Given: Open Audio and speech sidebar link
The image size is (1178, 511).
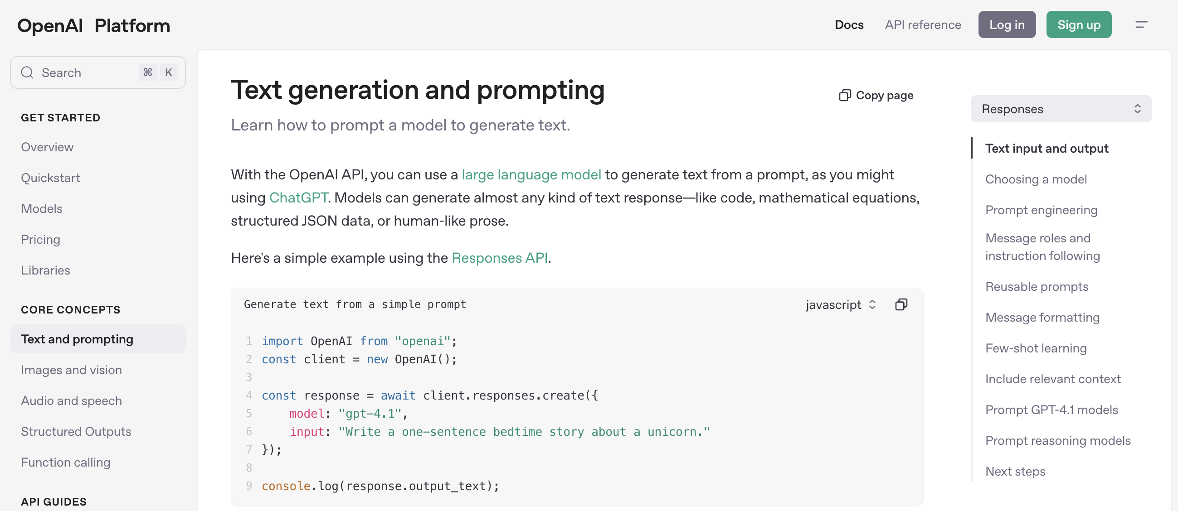Looking at the screenshot, I should coord(71,401).
